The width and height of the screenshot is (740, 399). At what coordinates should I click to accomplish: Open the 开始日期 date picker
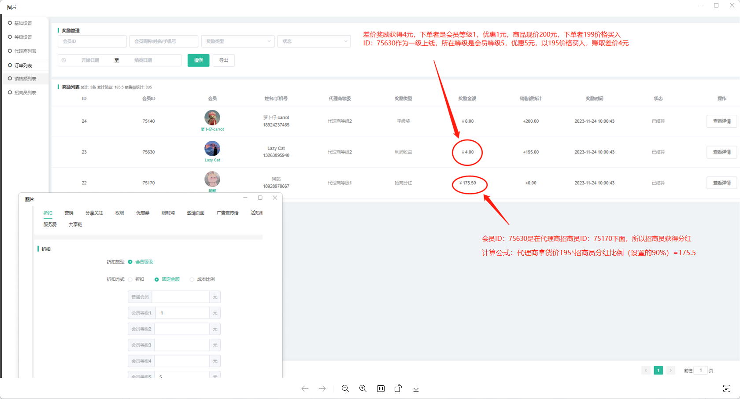tap(90, 60)
